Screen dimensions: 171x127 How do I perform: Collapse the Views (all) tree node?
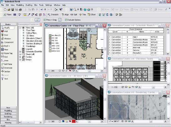click(20, 28)
